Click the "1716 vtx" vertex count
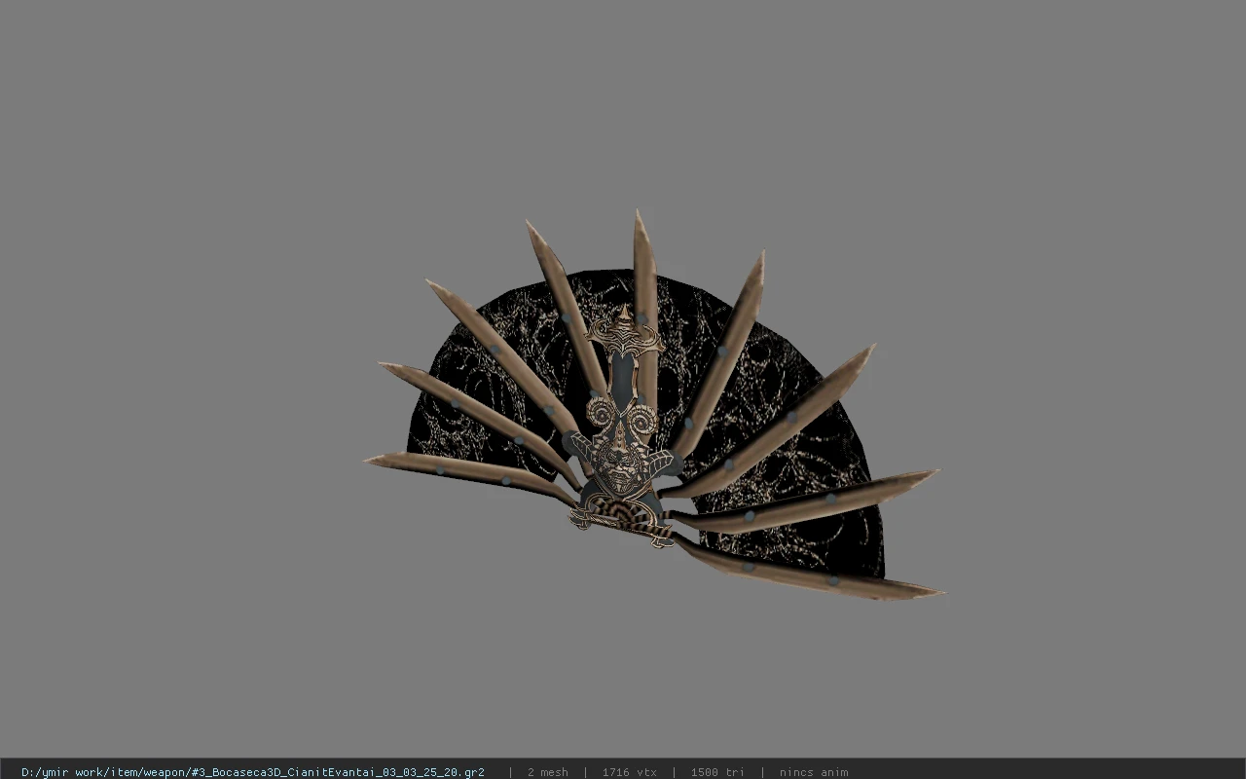 pyautogui.click(x=629, y=772)
